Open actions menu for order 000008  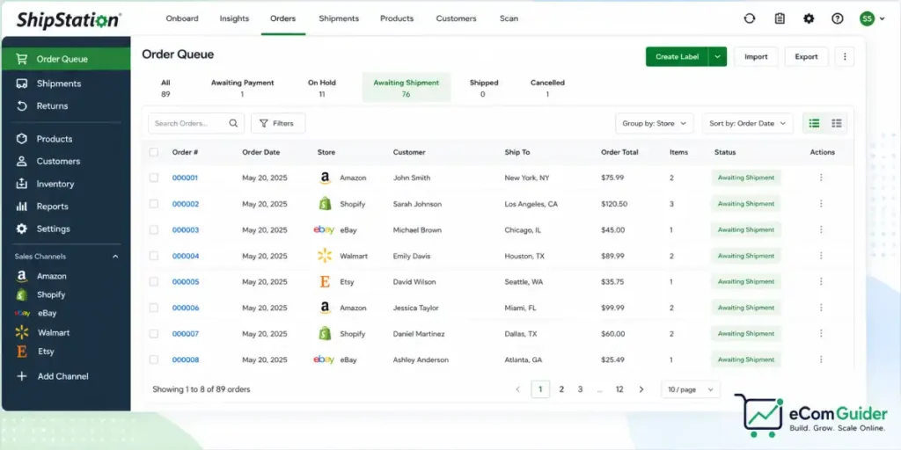tap(821, 359)
